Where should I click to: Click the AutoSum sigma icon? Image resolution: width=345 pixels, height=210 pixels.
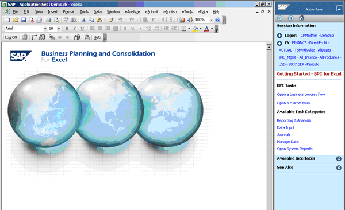pos(153,20)
